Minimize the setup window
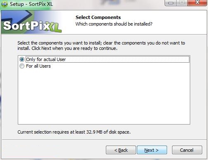The image size is (208, 160). point(171,3)
